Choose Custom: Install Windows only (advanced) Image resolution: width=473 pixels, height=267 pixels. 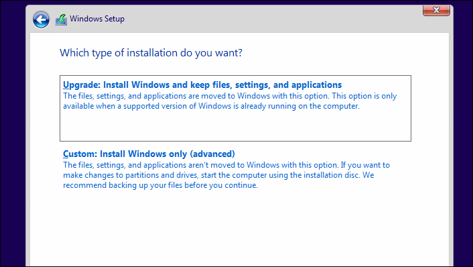(149, 154)
